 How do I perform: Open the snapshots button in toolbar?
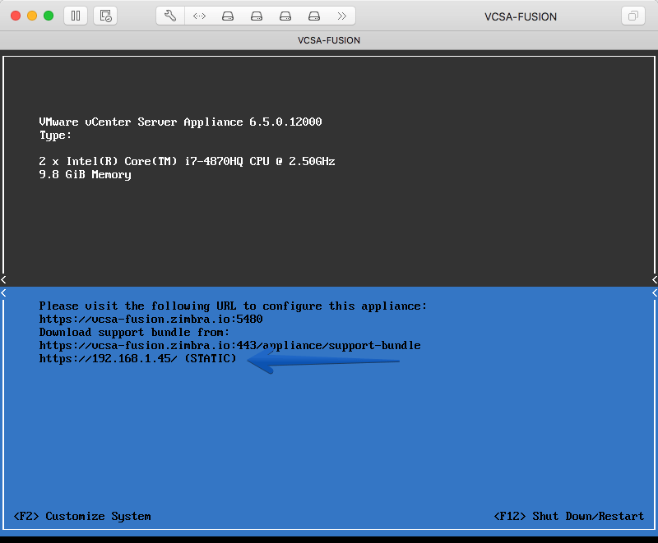(105, 16)
